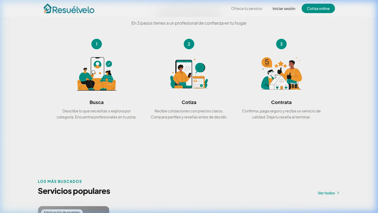The image size is (378, 213).
Task: Expand the services list via Ver todos
Action: 326,193
